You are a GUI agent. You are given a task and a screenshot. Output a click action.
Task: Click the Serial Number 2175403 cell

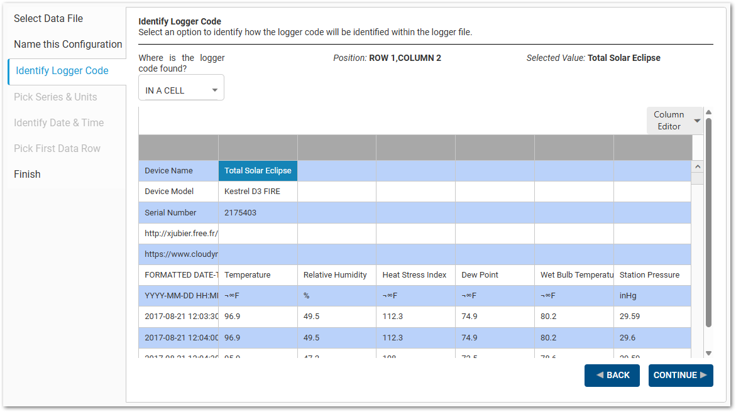[258, 212]
